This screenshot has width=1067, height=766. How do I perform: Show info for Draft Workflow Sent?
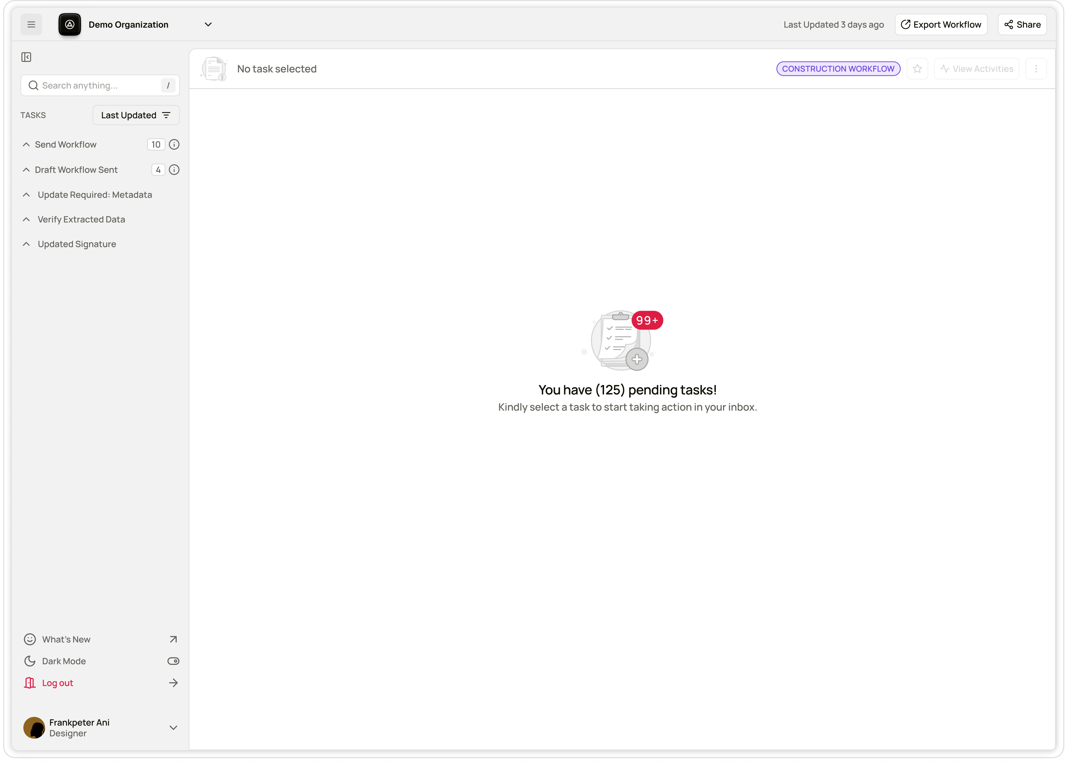pyautogui.click(x=174, y=170)
